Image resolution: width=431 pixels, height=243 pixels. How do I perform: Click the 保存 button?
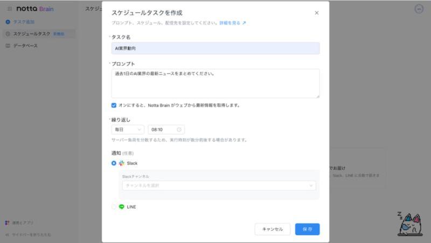click(x=307, y=229)
